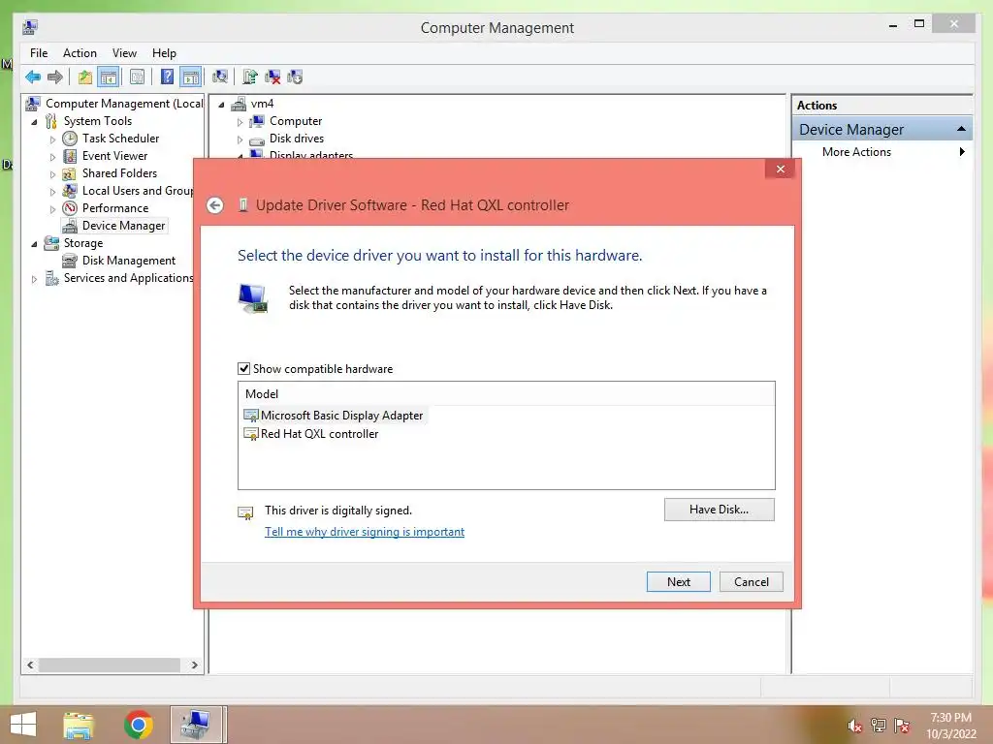Click Scan for hardware changes toolbar icon
Screen dimensions: 993x744
tap(220, 77)
